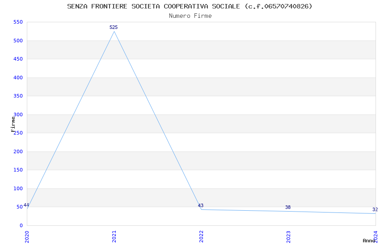Click the Firme y-axis title
The height and width of the screenshot is (245, 380).
click(13, 124)
